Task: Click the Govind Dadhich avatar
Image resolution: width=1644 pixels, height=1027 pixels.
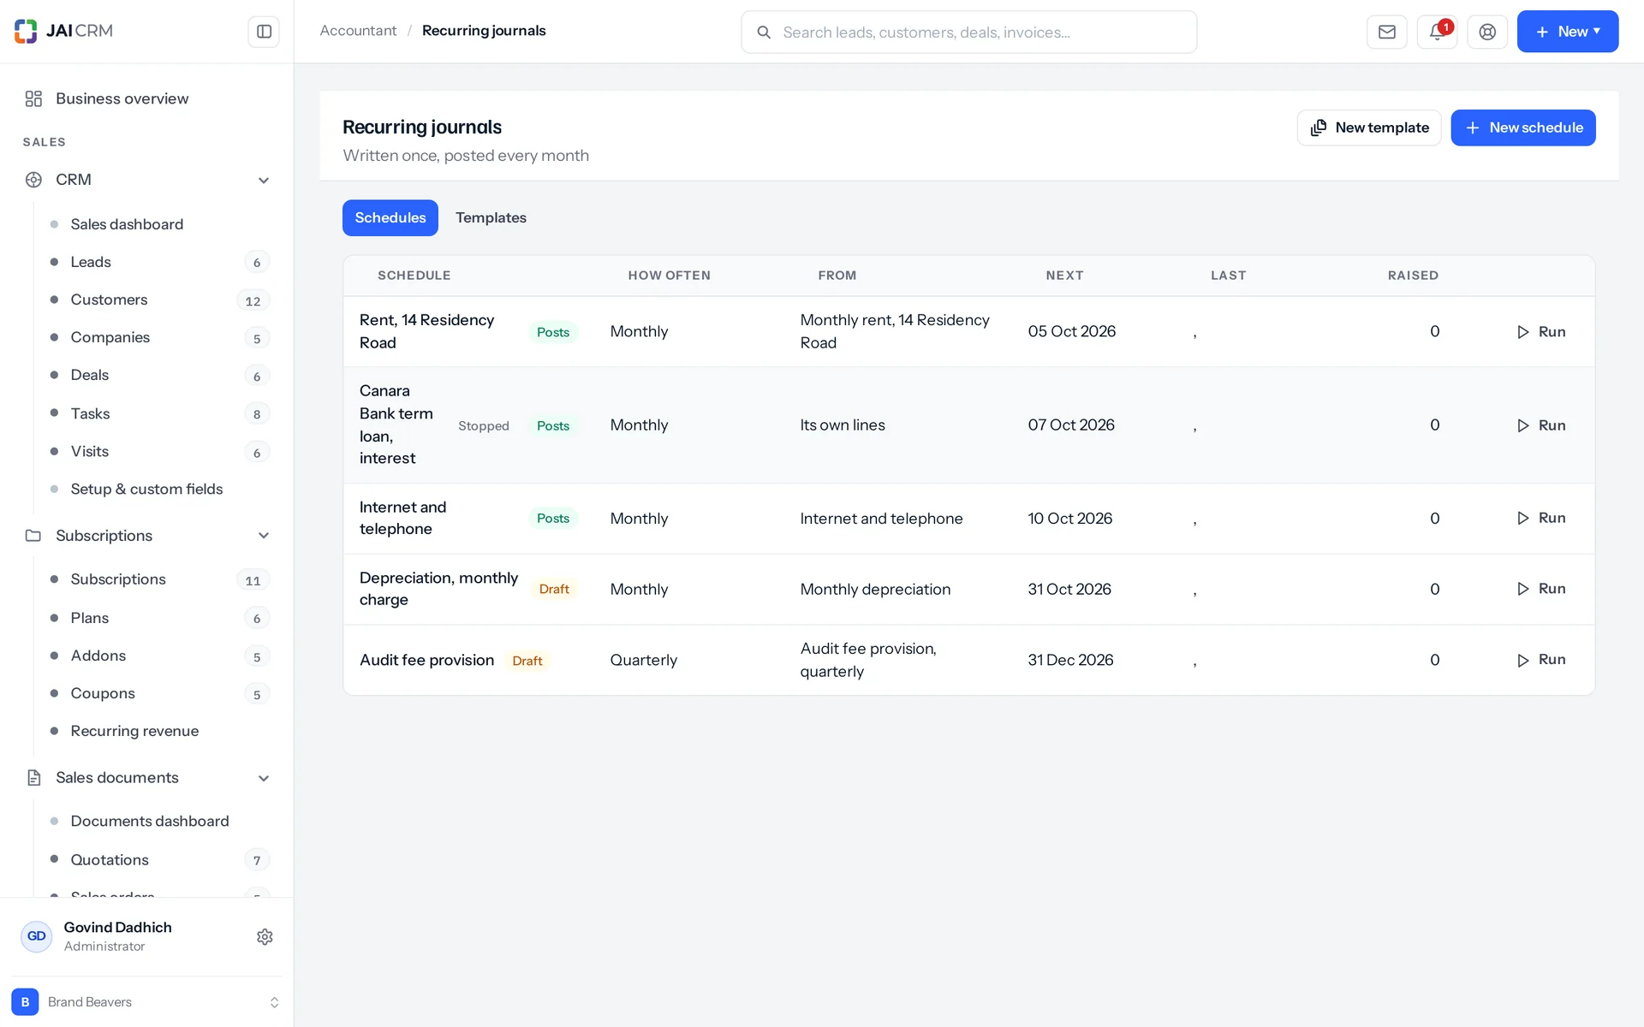Action: pos(36,936)
